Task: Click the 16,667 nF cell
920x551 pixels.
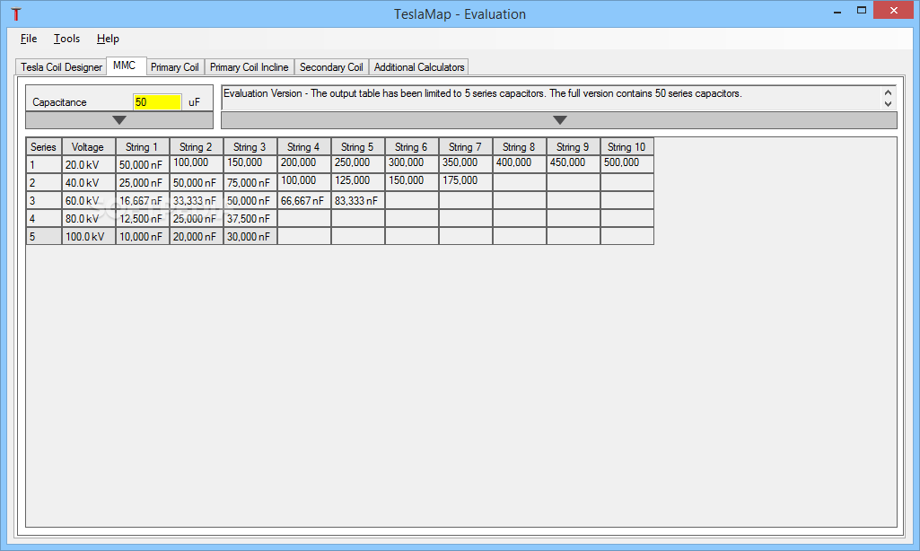Action: [142, 201]
